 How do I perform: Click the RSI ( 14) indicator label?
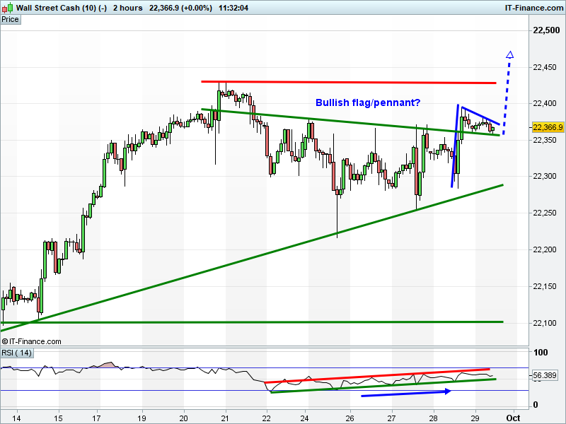tap(16, 353)
